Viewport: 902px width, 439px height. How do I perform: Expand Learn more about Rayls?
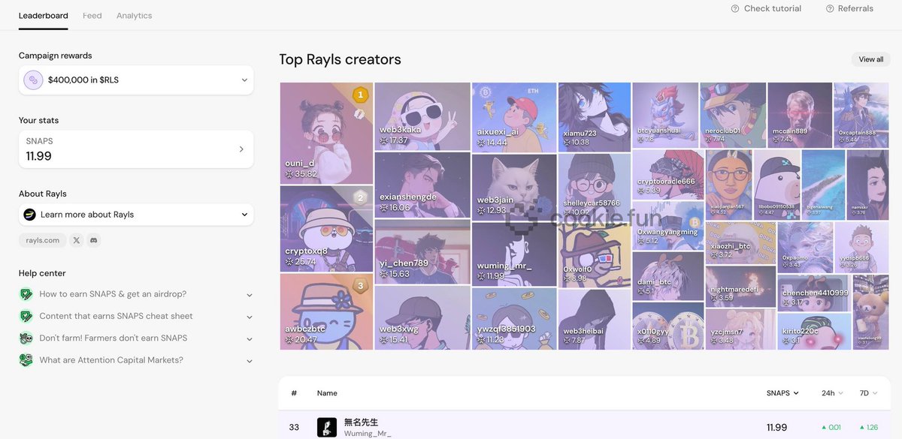(x=244, y=215)
